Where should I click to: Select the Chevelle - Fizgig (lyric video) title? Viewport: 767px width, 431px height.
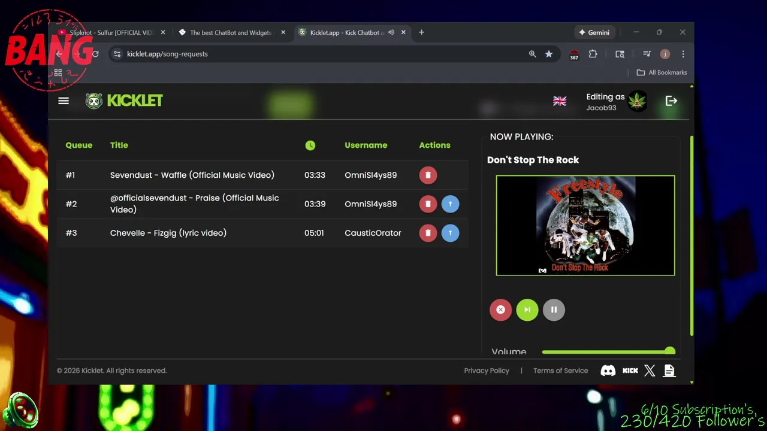(168, 233)
